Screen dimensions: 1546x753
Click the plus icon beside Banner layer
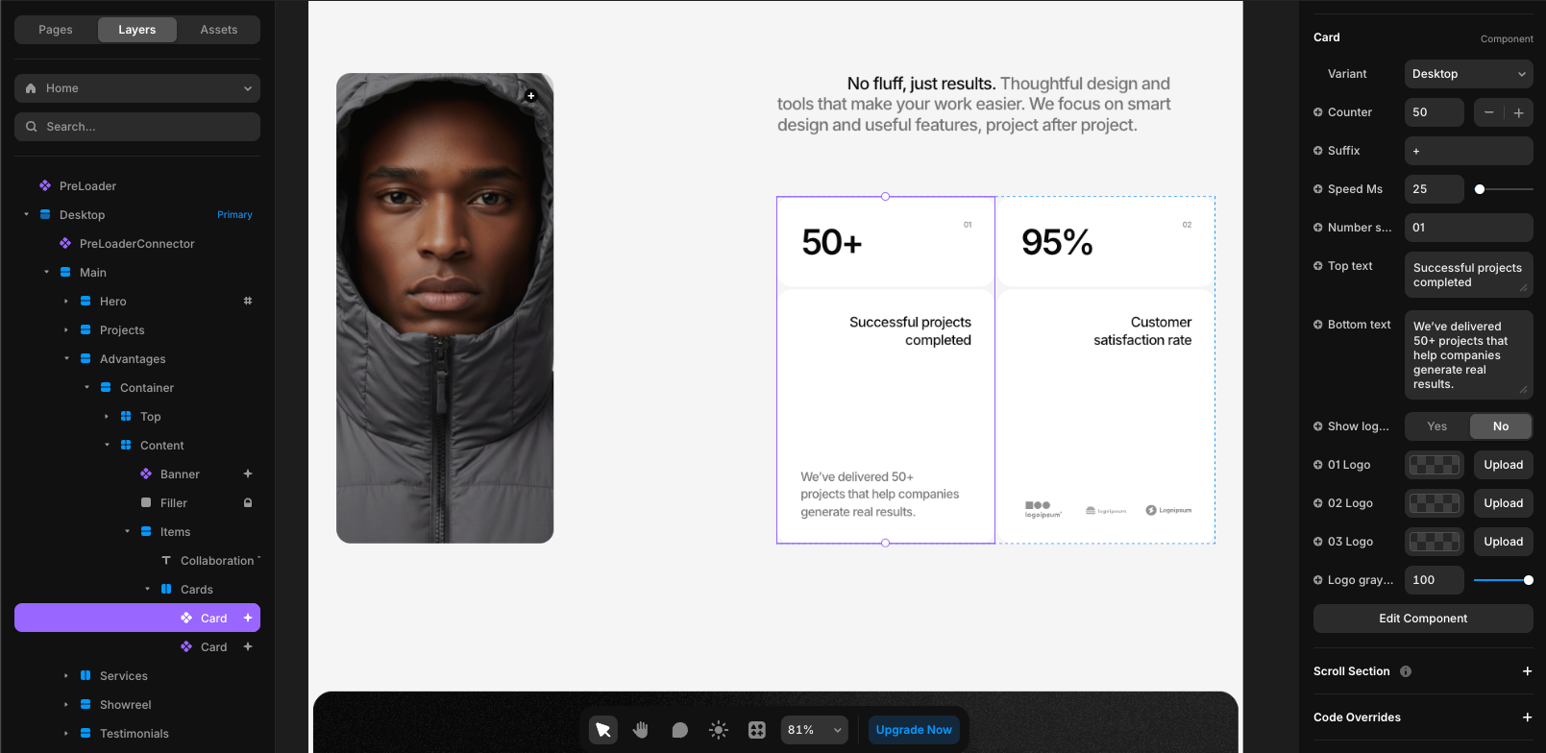(248, 474)
